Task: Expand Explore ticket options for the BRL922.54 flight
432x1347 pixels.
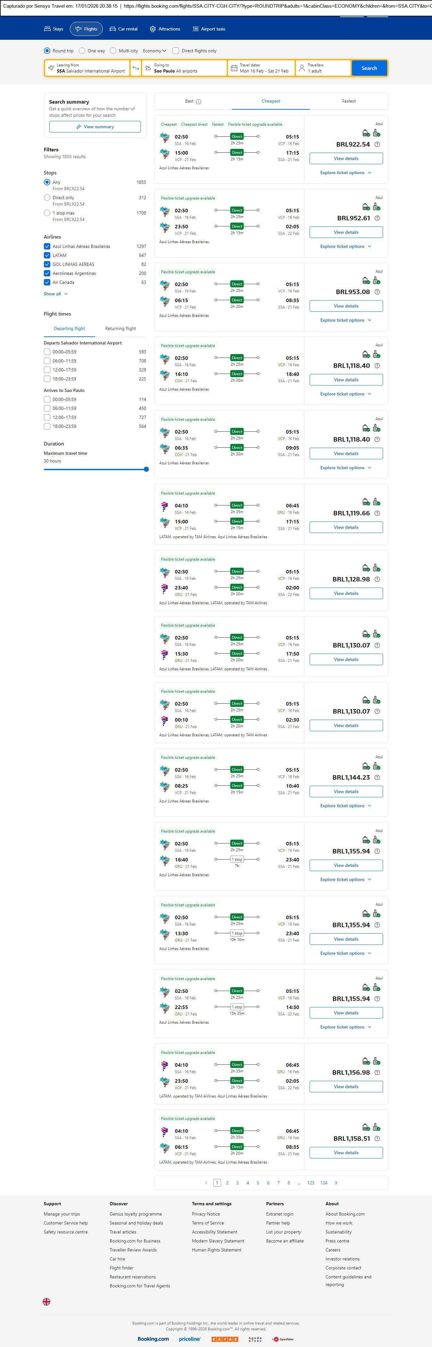Action: (x=346, y=173)
